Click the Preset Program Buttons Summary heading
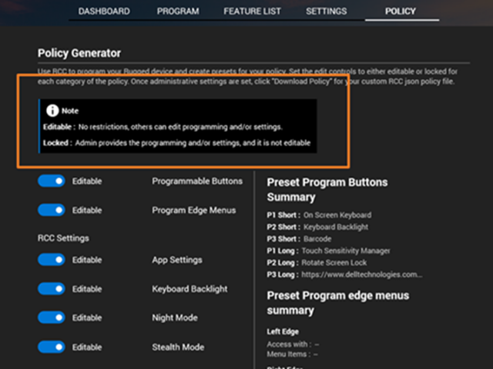 coord(327,190)
